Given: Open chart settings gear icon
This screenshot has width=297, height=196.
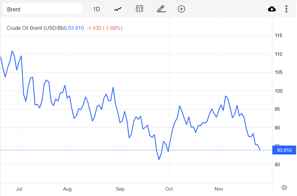Looking at the screenshot, I should point(284,187).
